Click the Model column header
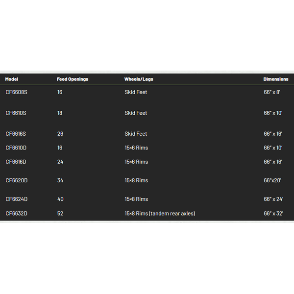The width and height of the screenshot is (294, 294). tap(11, 79)
